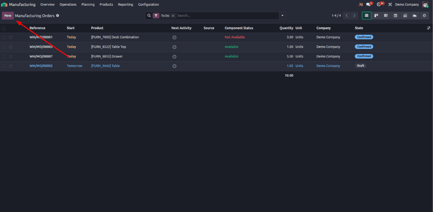Open the Activities clock icon with badge 30

(x=379, y=4)
